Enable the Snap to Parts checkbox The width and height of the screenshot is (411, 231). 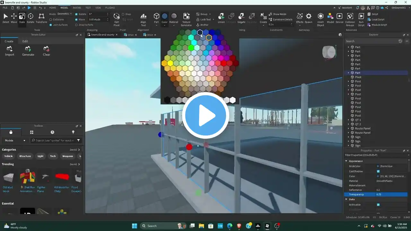[76, 25]
